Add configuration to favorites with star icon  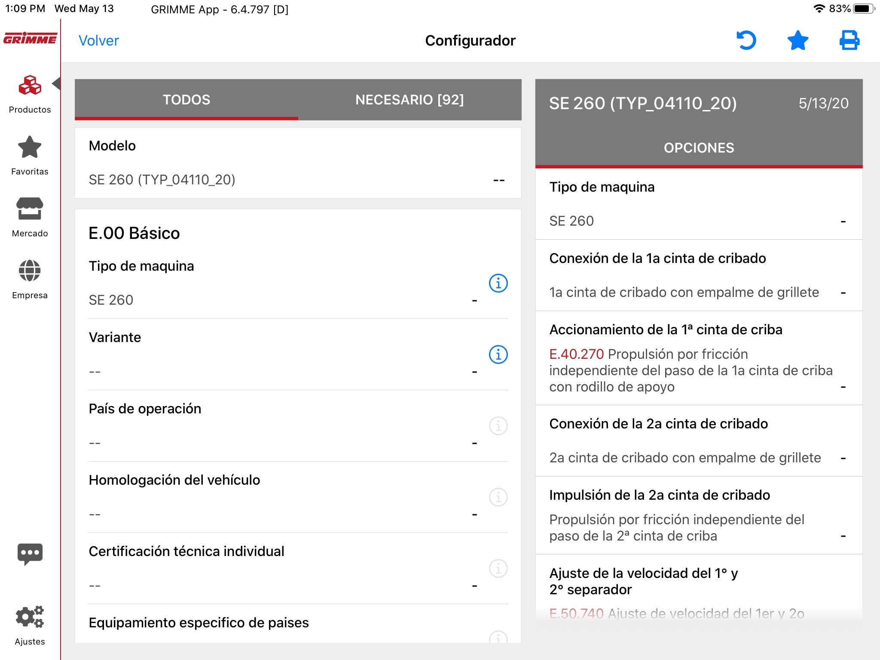pyautogui.click(x=798, y=40)
